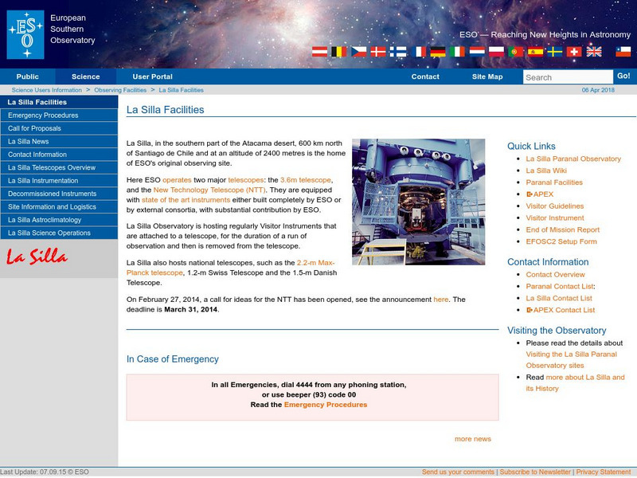The width and height of the screenshot is (637, 478).
Task: Switch to the Public section
Action: [28, 76]
